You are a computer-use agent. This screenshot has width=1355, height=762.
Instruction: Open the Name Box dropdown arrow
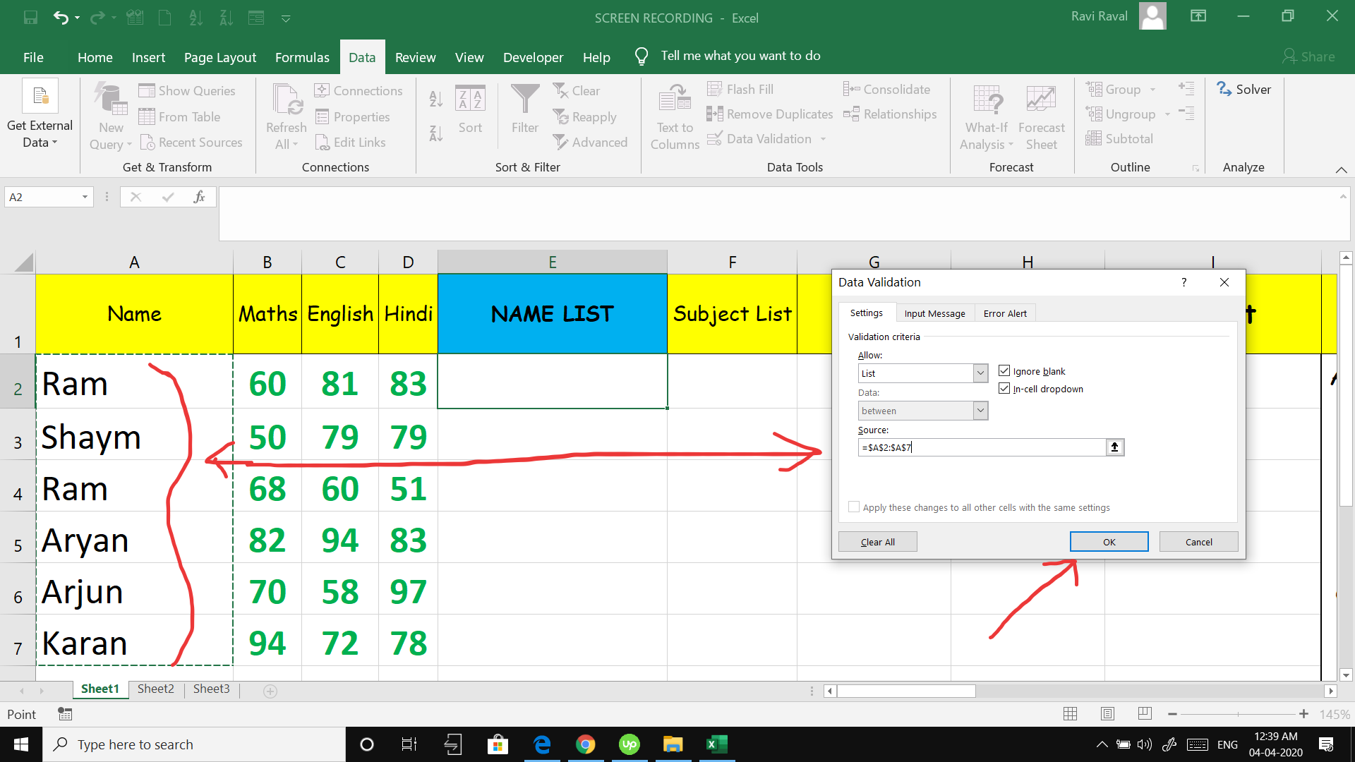click(x=85, y=197)
